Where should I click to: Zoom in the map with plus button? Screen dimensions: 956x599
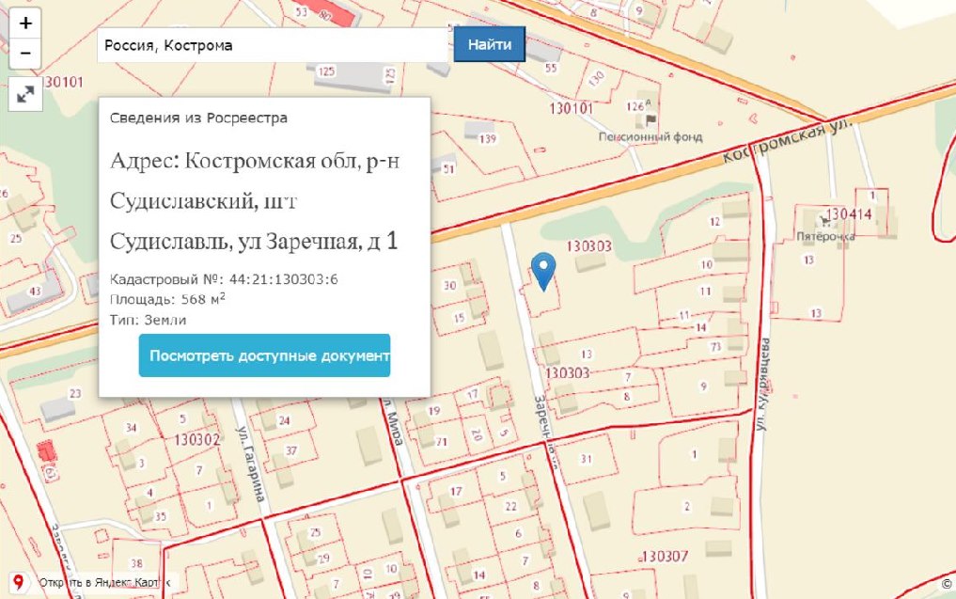click(x=24, y=23)
